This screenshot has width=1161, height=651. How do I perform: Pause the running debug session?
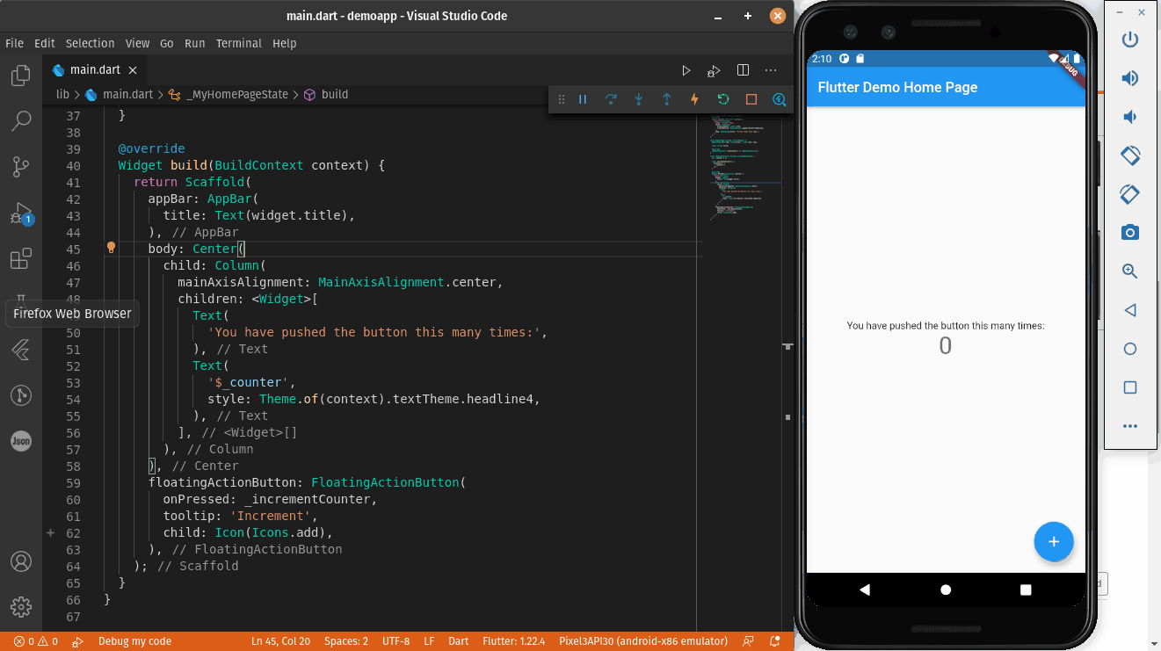(x=583, y=99)
